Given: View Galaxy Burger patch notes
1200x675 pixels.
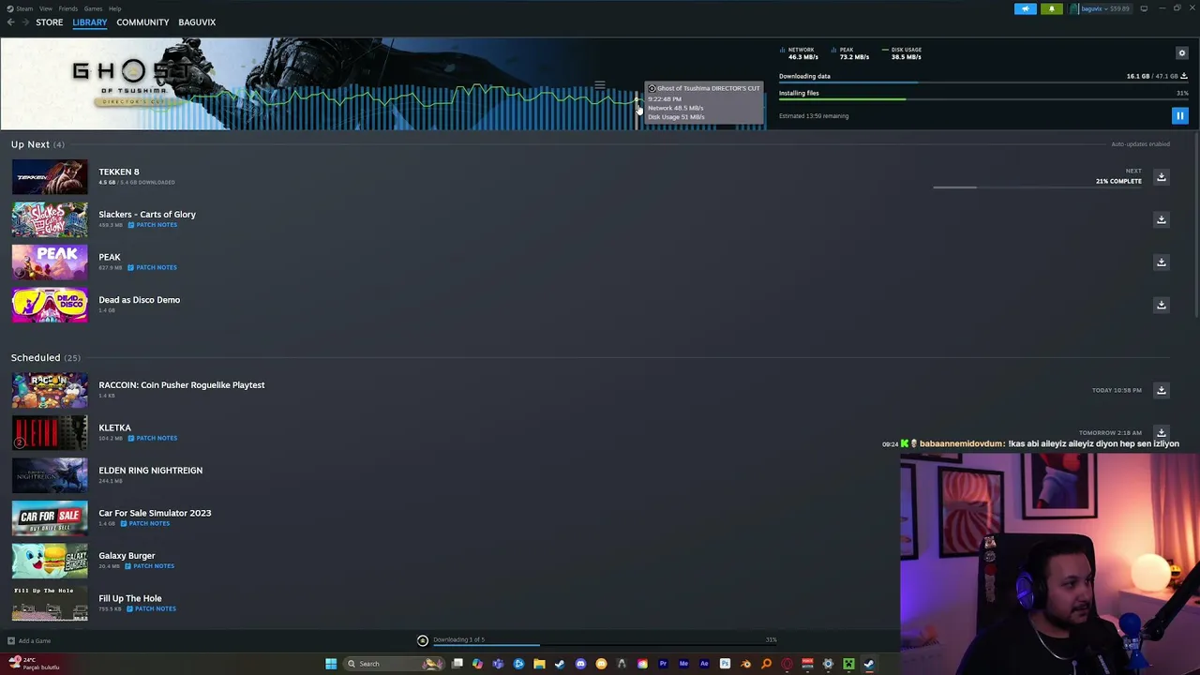Looking at the screenshot, I should 150,566.
